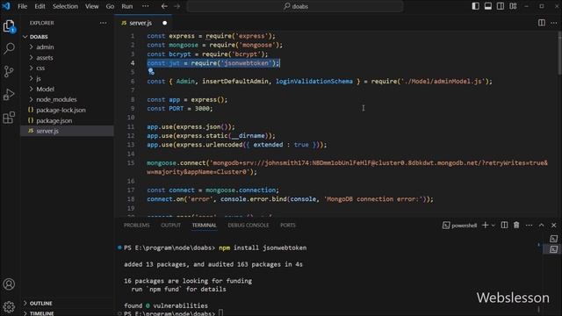This screenshot has width=562, height=316.
Task: Go forward with the navigation arrow
Action: [x=177, y=6]
